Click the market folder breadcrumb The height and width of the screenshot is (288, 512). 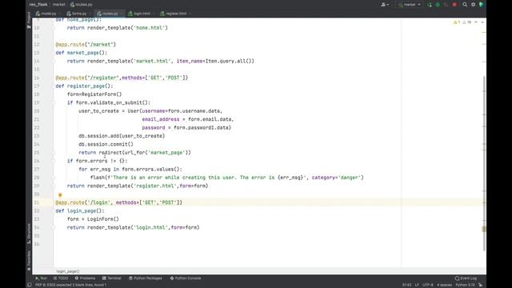click(59, 5)
